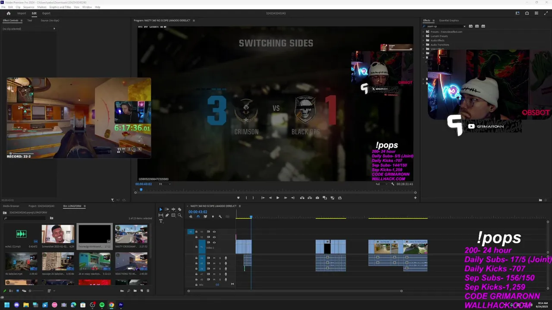Select the Slip tool
This screenshot has height=310, width=552.
(x=161, y=215)
